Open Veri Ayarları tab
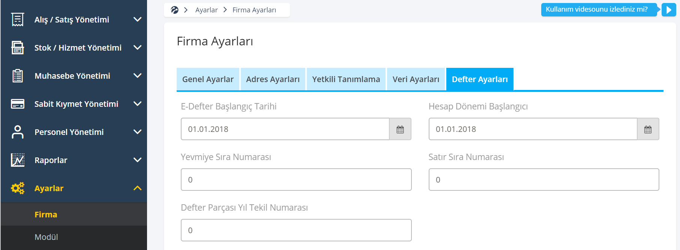The image size is (680, 250). (416, 79)
